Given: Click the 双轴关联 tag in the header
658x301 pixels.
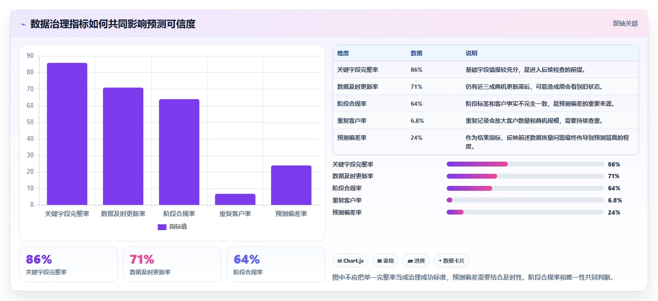Looking at the screenshot, I should 625,23.
